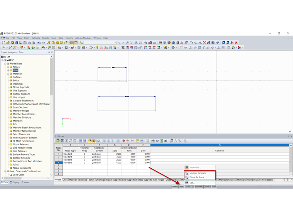Click the Print icon in the toolbar

pyautogui.click(x=29, y=43)
